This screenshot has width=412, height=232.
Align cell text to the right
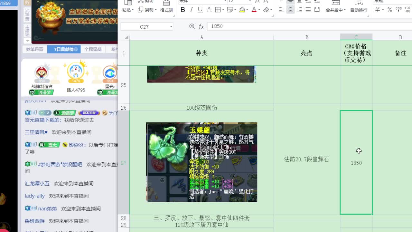tap(299, 10)
